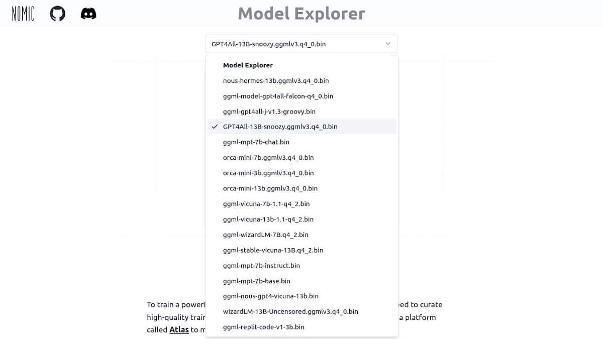Viewport: 603px width, 339px height.
Task: Select ggml-gpt4all-j-v1.3-groovy.bin model
Action: pyautogui.click(x=269, y=111)
